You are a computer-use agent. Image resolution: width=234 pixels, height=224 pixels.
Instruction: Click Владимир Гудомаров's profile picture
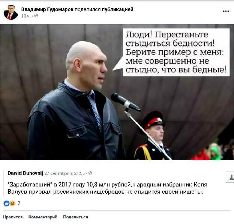click(x=10, y=12)
